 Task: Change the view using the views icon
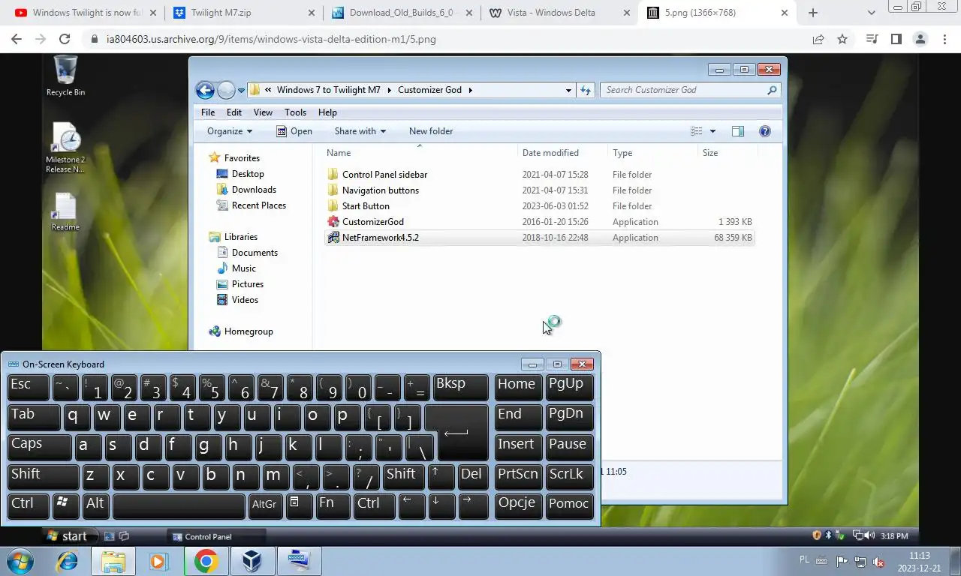click(x=697, y=131)
